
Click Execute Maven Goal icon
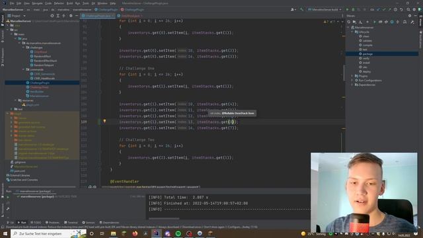click(x=381, y=22)
